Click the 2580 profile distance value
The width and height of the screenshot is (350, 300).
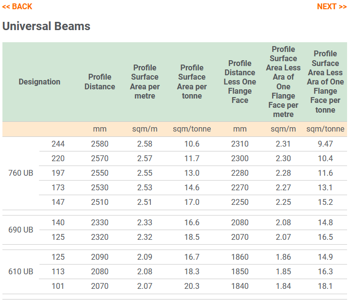tap(100, 144)
